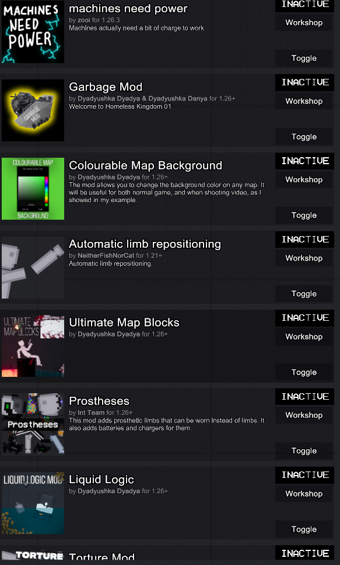
Task: Enable the Prostheses mod via Toggle
Action: (303, 450)
